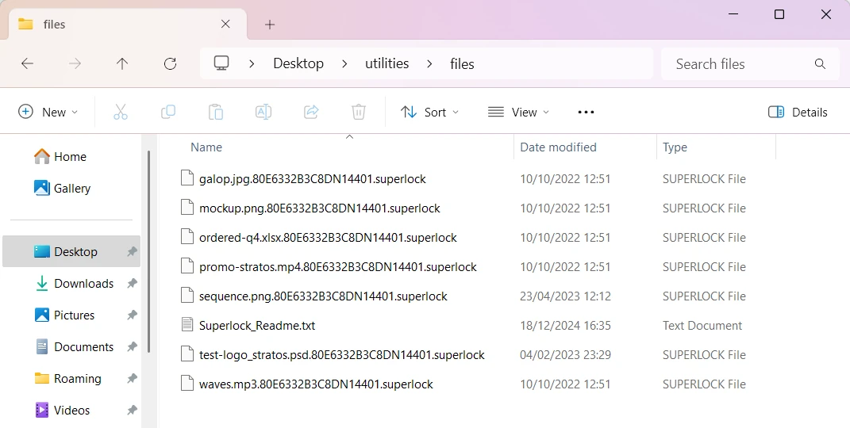Select ordered-q4.xlsx superlock file
Image resolution: width=850 pixels, height=428 pixels.
tap(328, 238)
